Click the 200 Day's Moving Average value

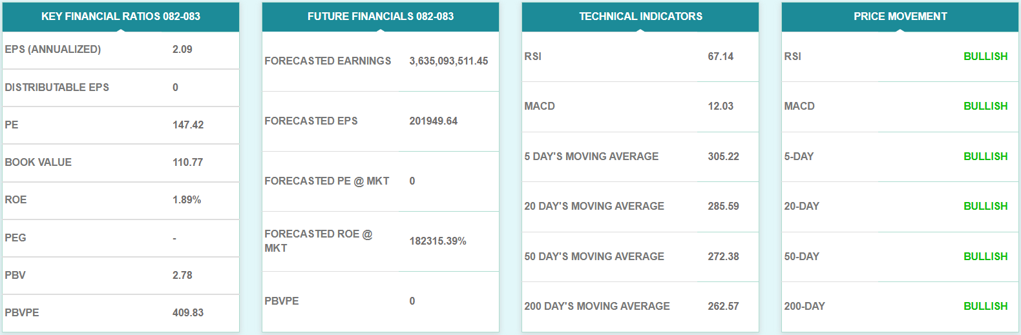[x=723, y=307]
